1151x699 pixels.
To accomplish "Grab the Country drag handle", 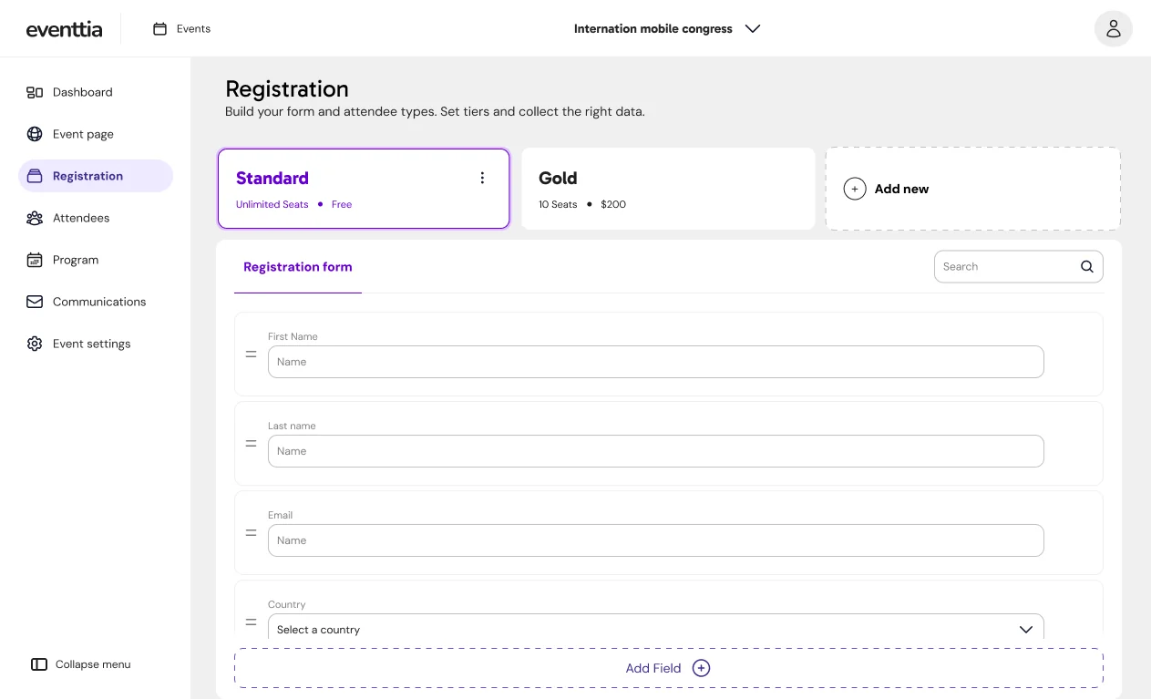I will (252, 622).
